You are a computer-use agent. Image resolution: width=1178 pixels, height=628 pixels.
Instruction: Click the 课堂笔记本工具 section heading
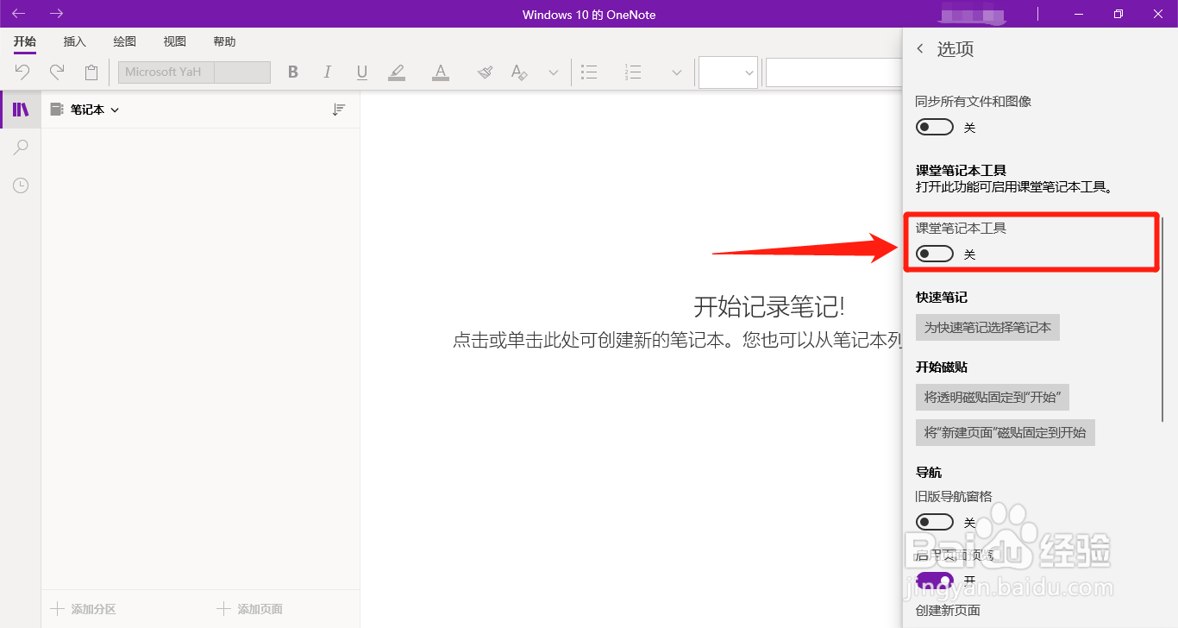pyautogui.click(x=961, y=170)
